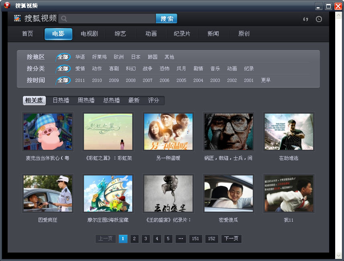Open the 麦兜当当伴我心 pig thumbnail
Image resolution: width=344 pixels, height=261 pixels.
coord(48,132)
